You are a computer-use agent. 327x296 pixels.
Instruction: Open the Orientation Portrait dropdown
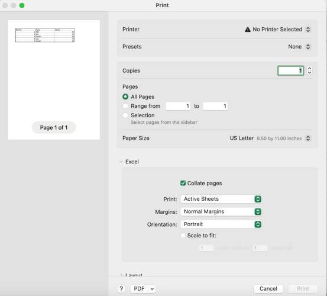pos(221,224)
